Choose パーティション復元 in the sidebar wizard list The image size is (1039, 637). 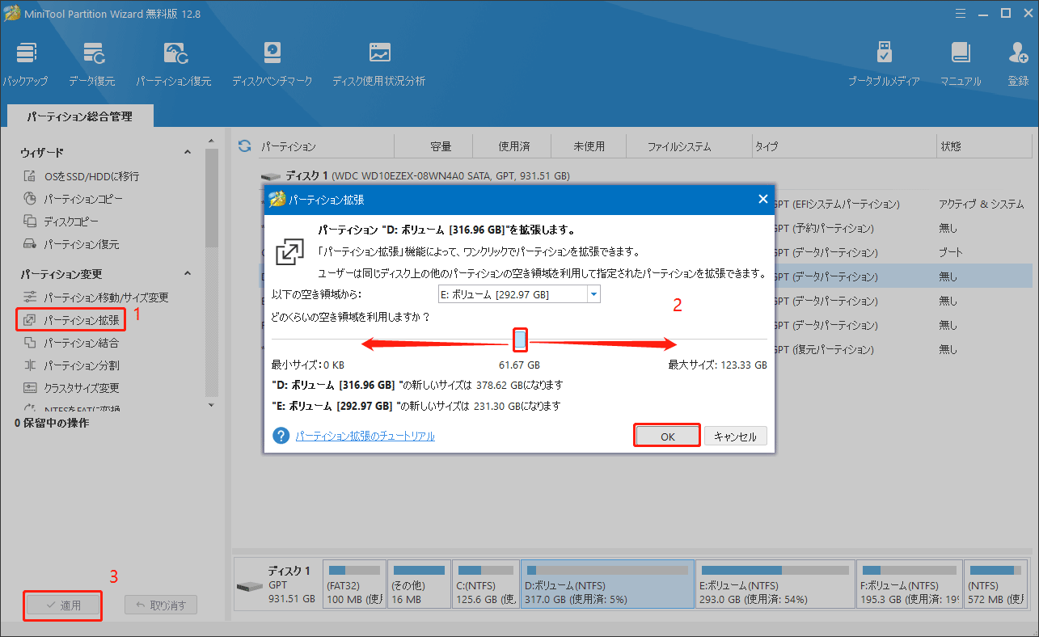point(70,243)
